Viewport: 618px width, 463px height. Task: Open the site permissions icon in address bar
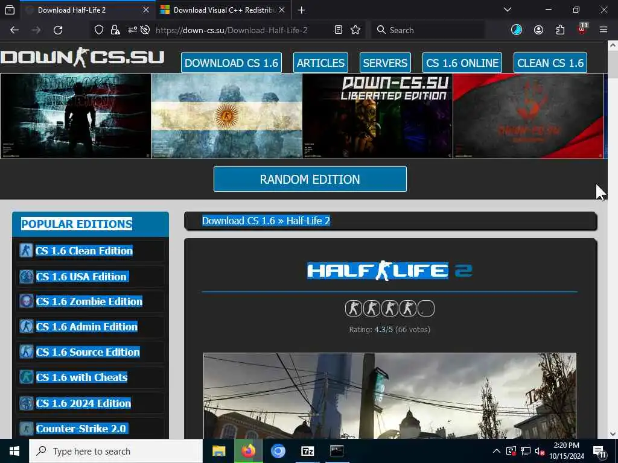pos(132,30)
